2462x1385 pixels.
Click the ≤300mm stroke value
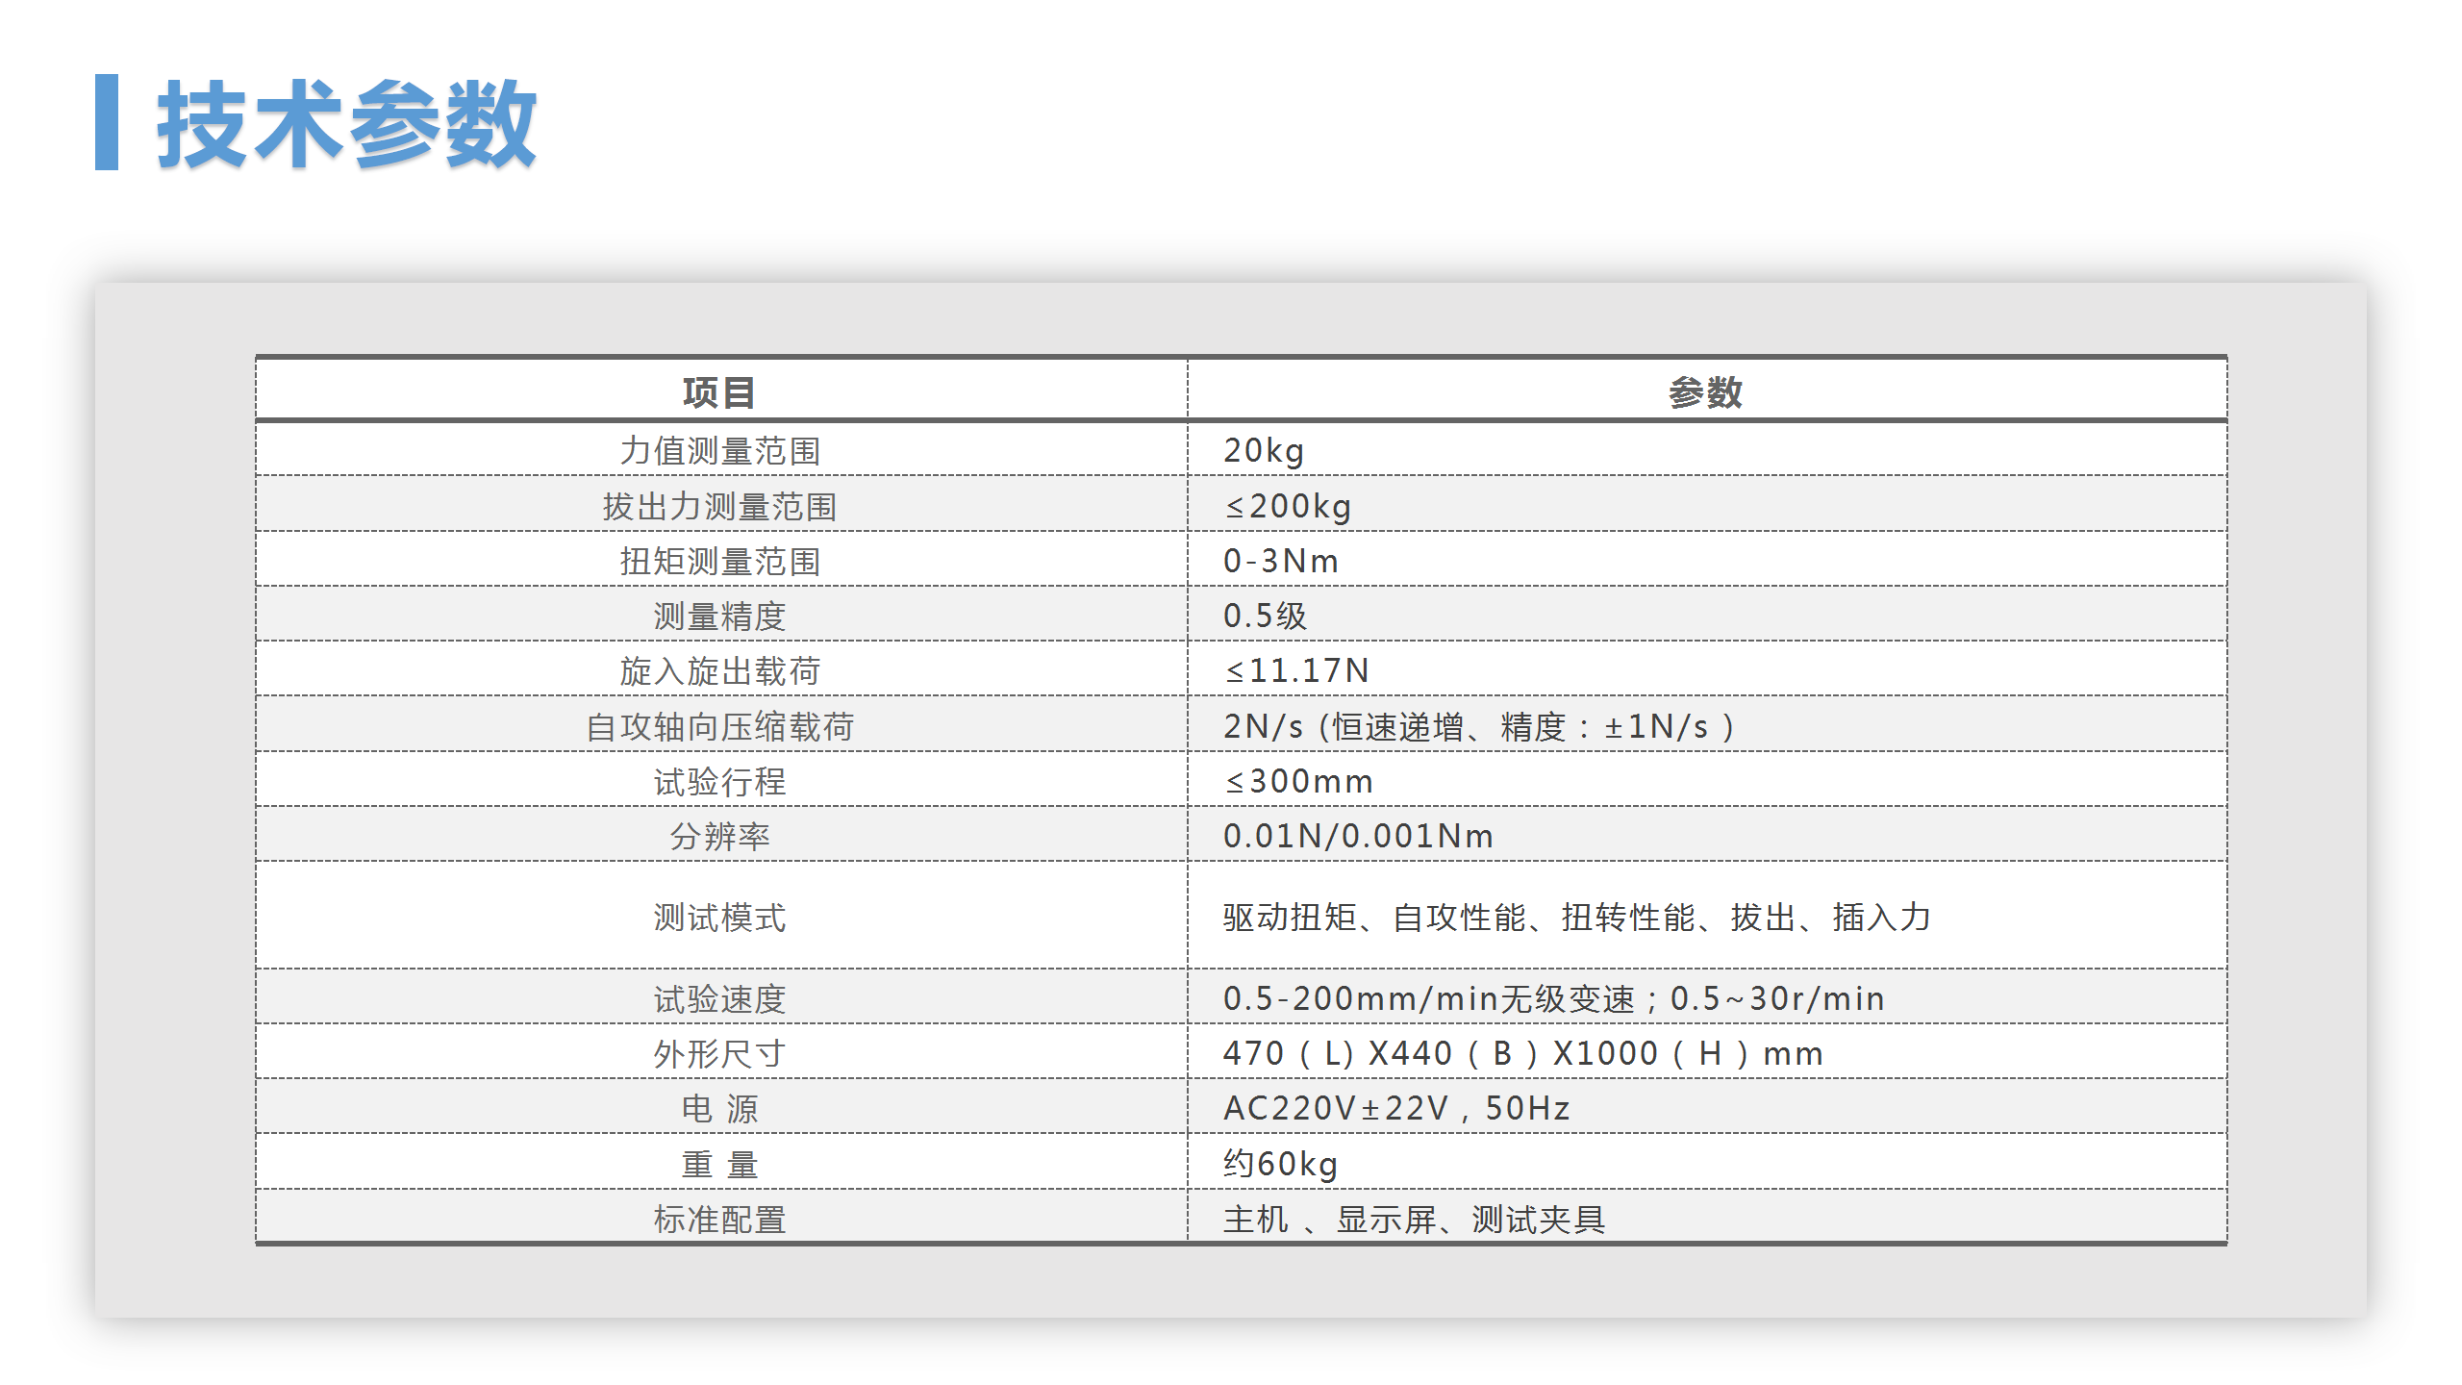(x=1298, y=781)
